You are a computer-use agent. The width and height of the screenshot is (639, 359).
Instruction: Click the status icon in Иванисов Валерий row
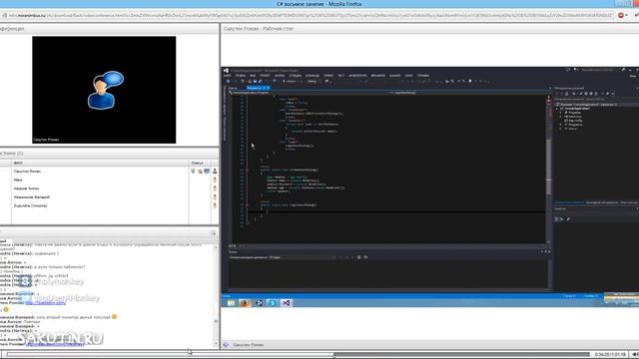click(x=215, y=197)
